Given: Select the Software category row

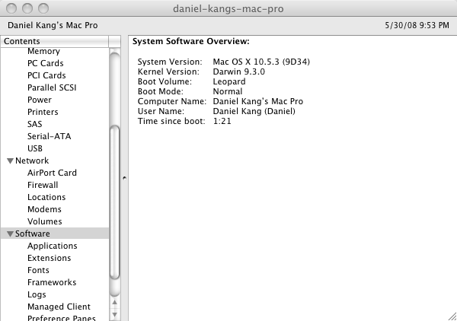Looking at the screenshot, I should tap(55, 234).
